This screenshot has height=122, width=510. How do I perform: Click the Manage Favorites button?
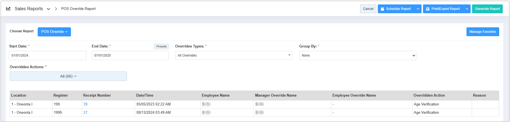[x=483, y=32]
